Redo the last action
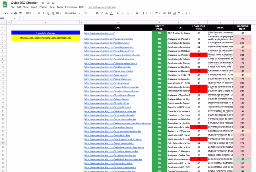 click(x=11, y=13)
